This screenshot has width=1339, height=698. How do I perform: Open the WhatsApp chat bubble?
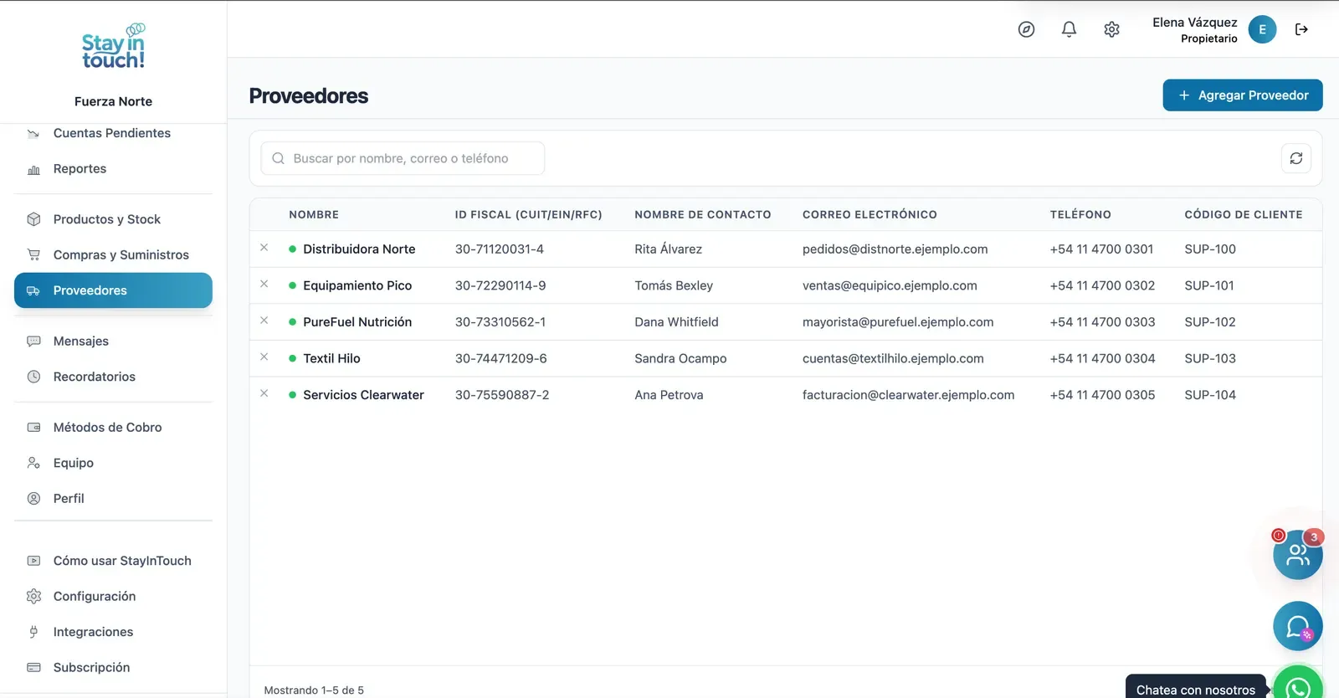pyautogui.click(x=1298, y=684)
